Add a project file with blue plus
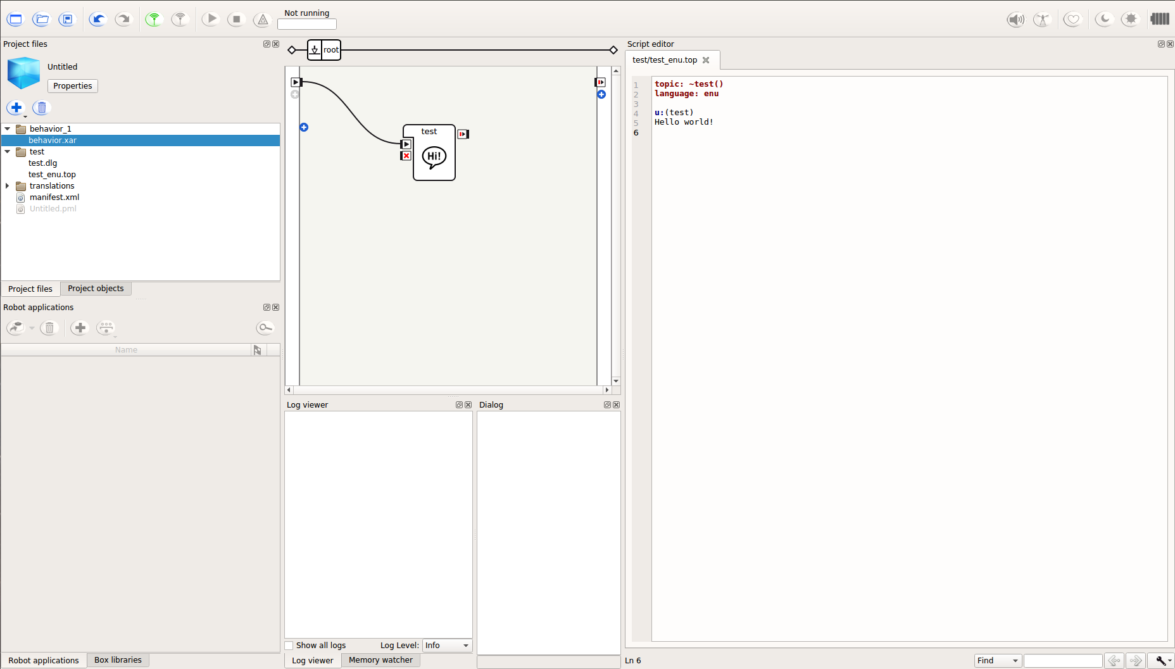 (16, 108)
